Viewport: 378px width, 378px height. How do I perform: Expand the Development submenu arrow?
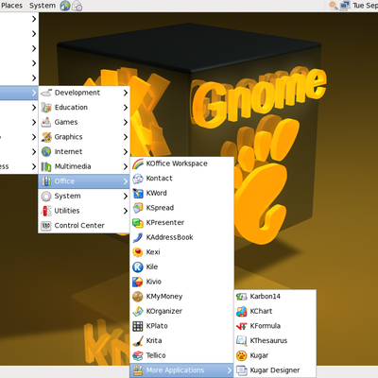[126, 93]
